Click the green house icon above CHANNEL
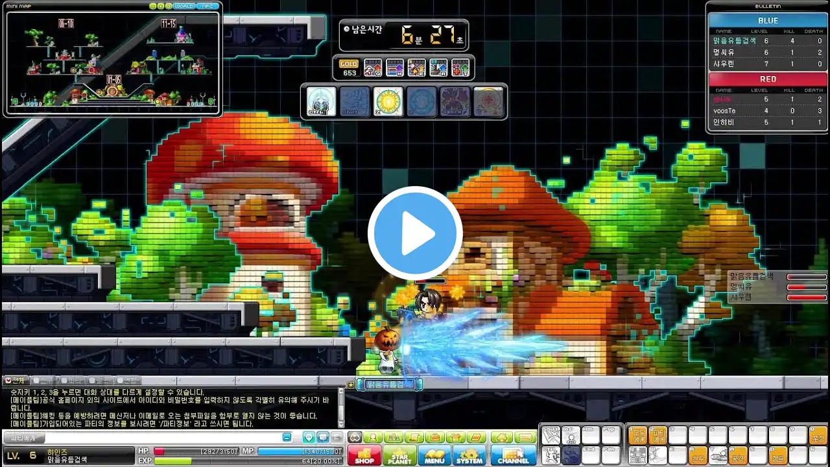 (x=502, y=437)
